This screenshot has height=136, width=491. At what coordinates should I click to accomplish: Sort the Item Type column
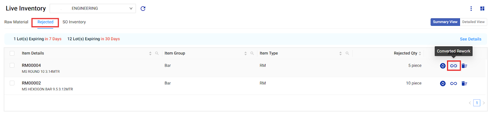[x=340, y=53]
